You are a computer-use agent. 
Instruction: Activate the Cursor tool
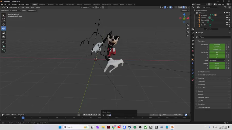tap(4, 20)
